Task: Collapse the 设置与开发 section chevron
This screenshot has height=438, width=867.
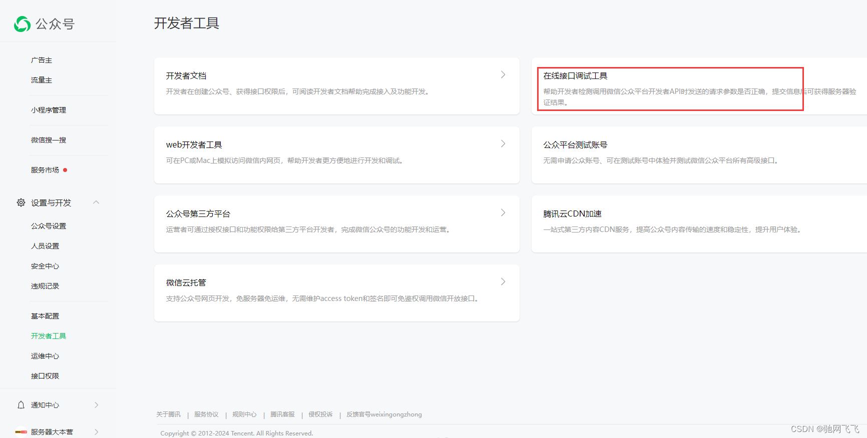Action: [96, 202]
